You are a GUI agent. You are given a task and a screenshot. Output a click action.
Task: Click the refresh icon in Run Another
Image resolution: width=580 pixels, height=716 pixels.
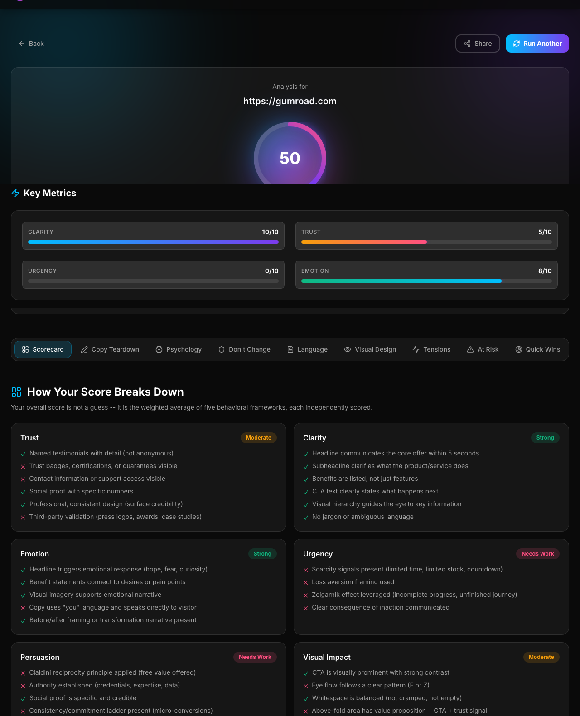(x=517, y=44)
